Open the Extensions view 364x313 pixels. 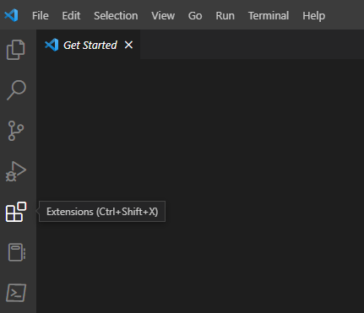(16, 212)
